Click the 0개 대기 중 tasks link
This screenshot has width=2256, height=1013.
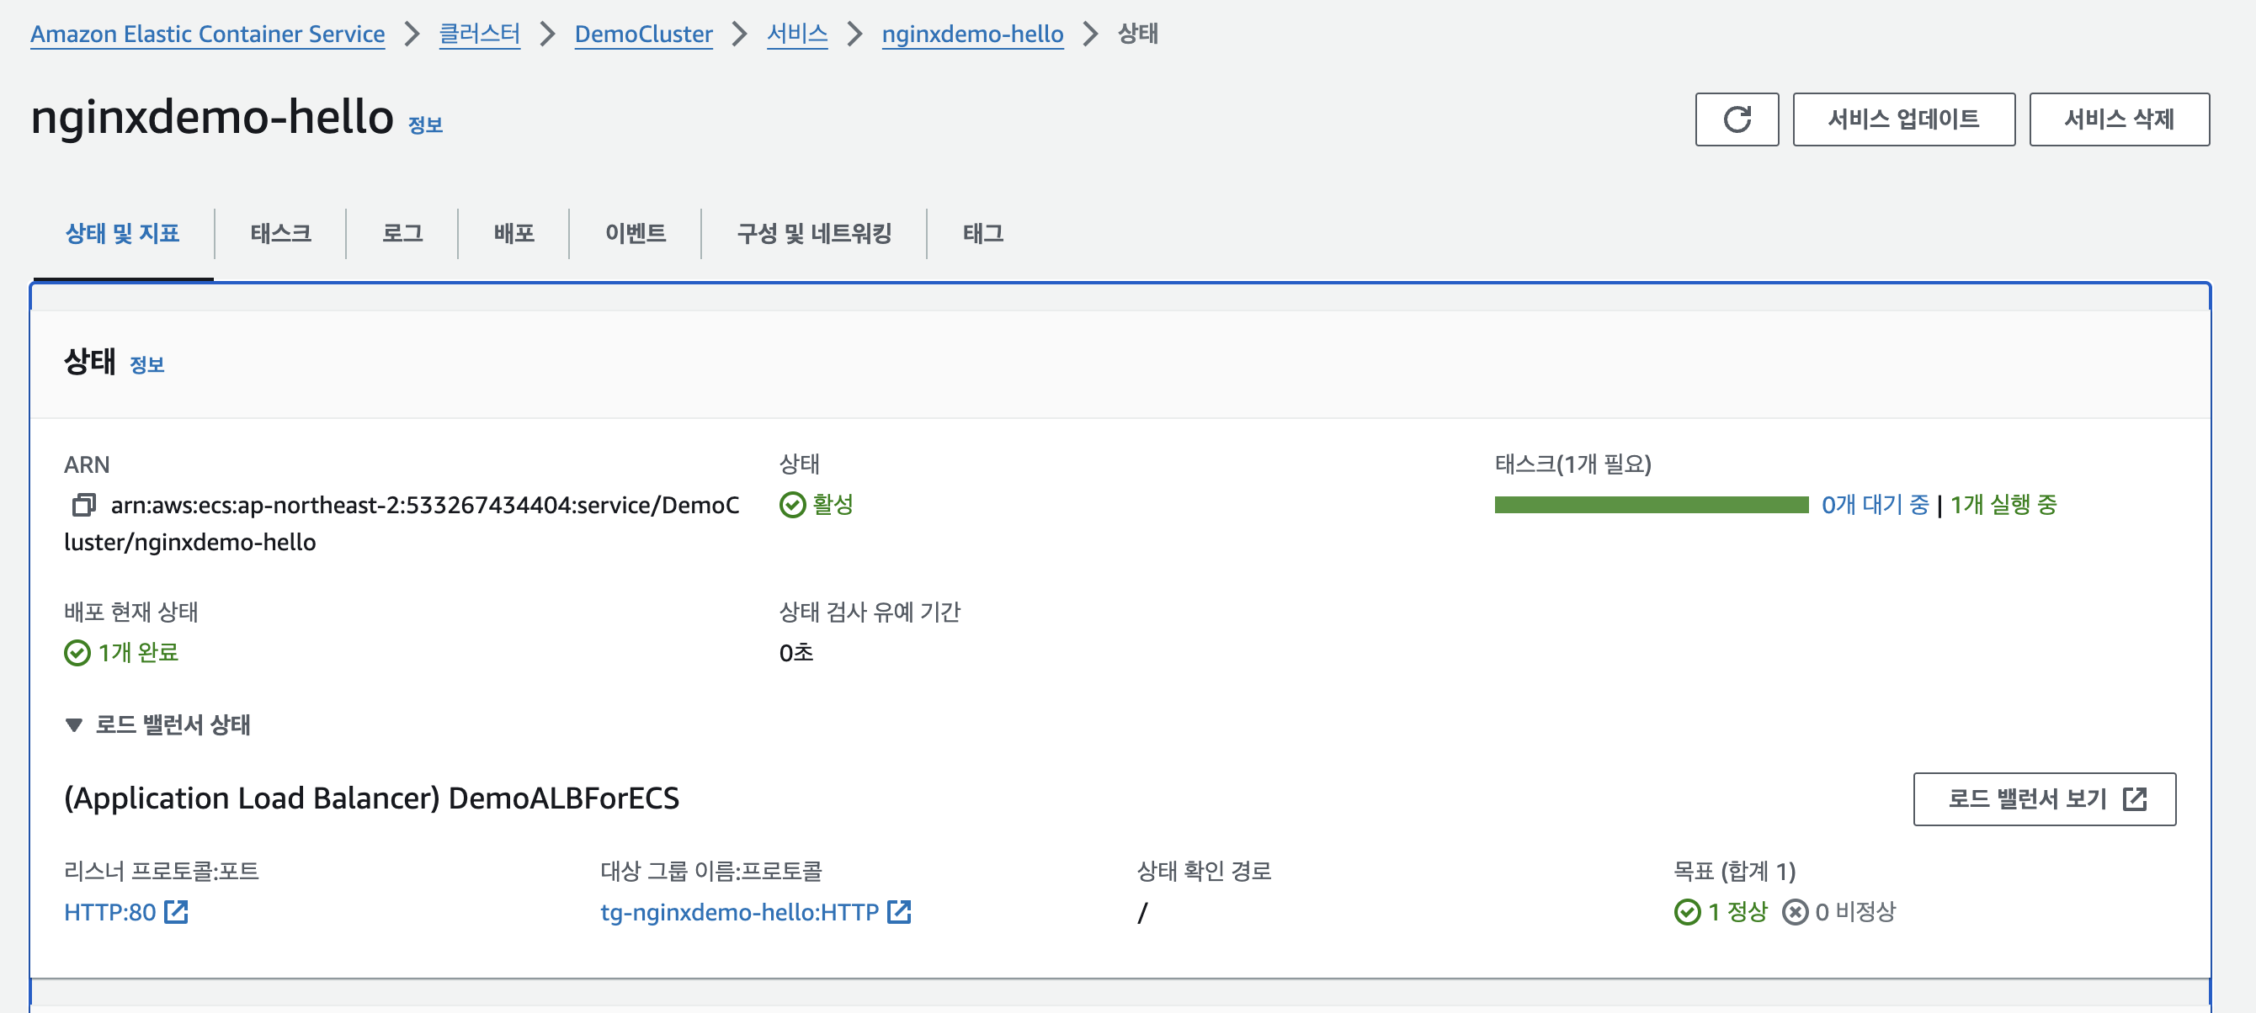click(1875, 505)
